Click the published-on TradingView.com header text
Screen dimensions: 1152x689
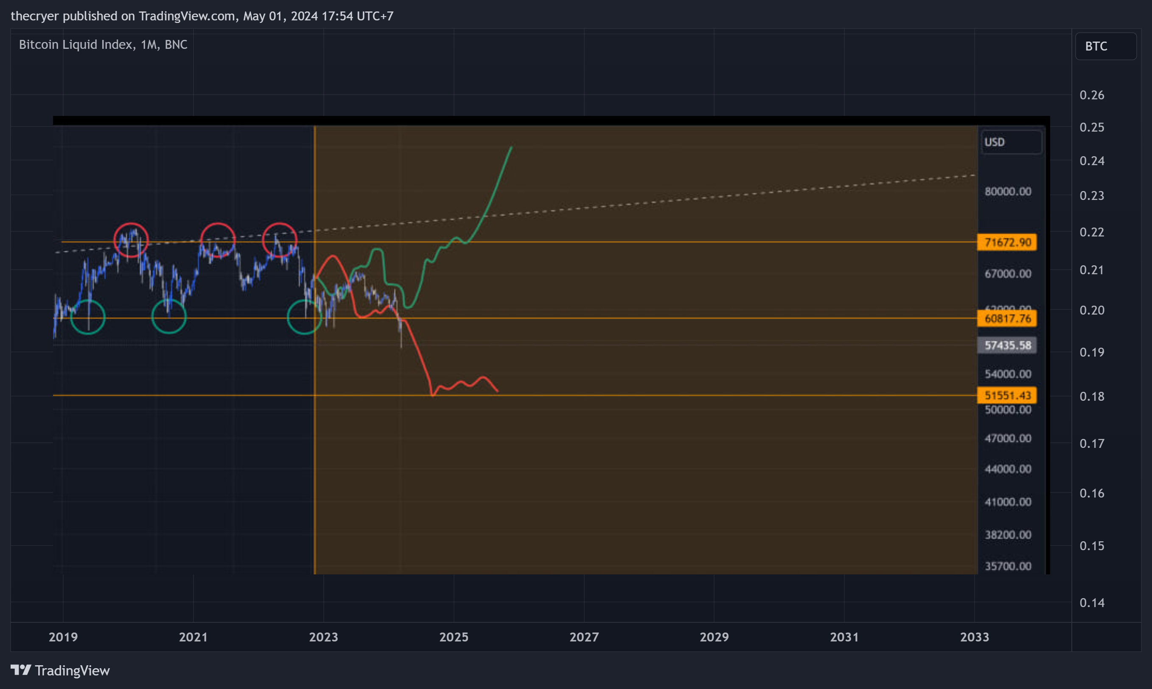click(x=202, y=16)
